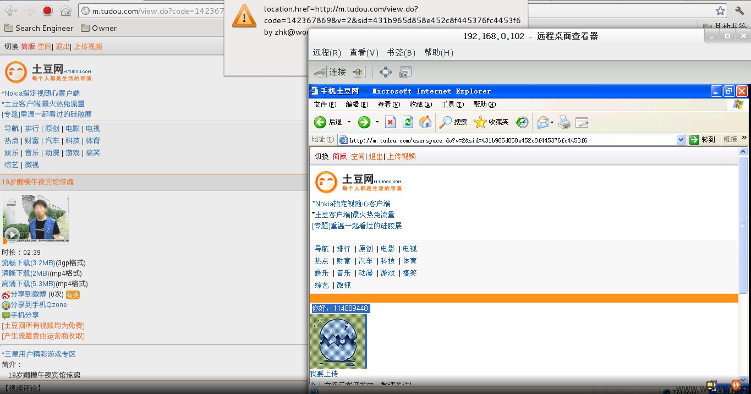Click IE green forward button
The width and height of the screenshot is (751, 394).
pyautogui.click(x=364, y=122)
